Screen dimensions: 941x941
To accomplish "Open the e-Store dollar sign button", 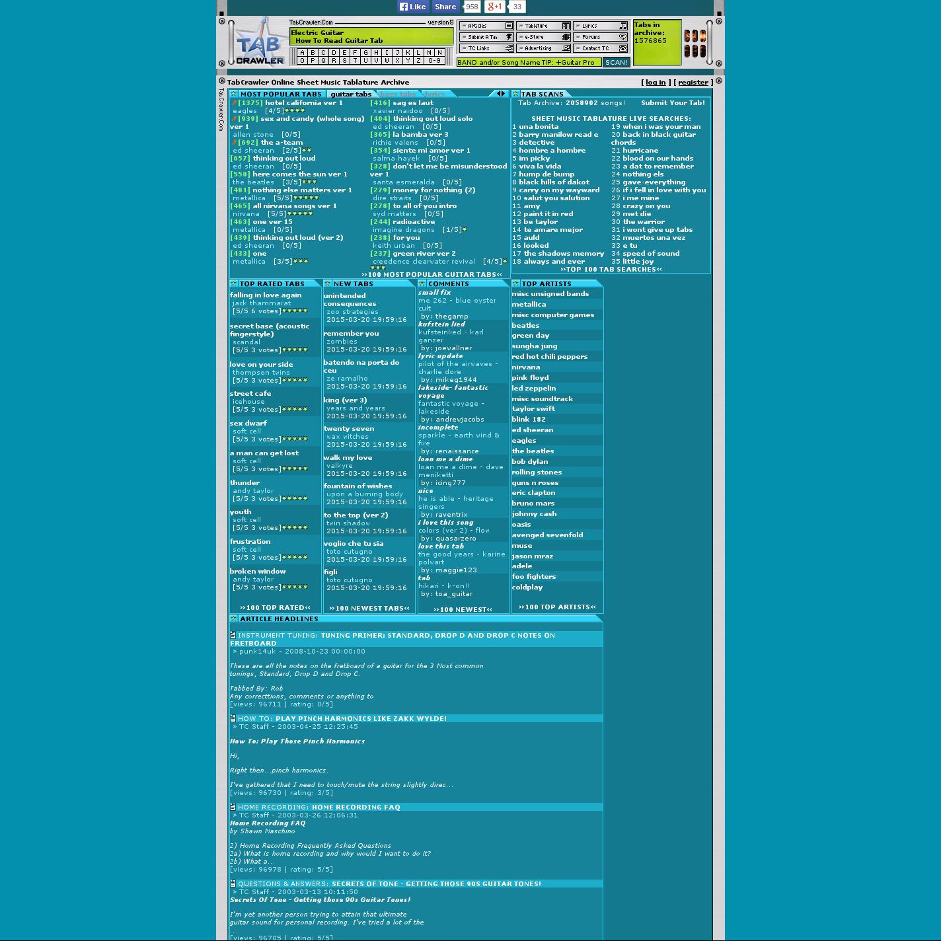I will coord(566,37).
